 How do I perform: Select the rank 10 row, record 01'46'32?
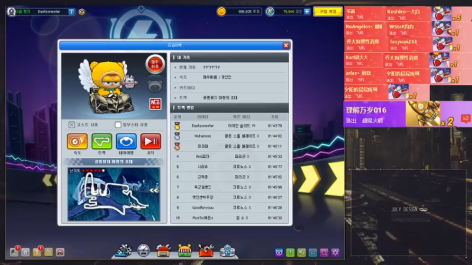[230, 218]
